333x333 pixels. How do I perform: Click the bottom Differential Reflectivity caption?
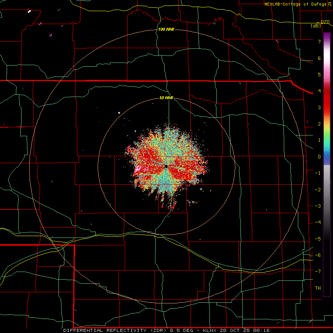click(x=166, y=330)
